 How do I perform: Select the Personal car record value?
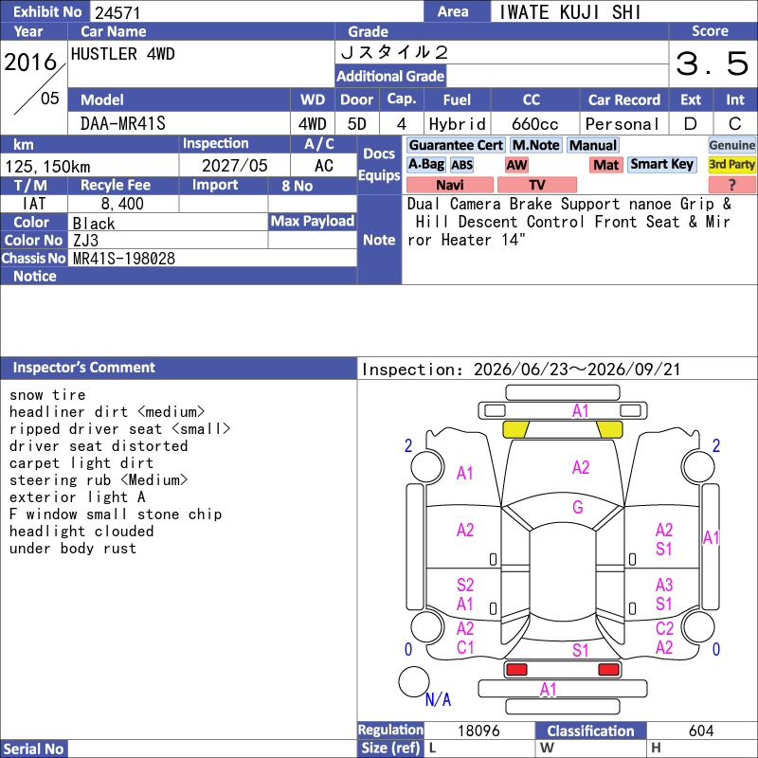(622, 124)
